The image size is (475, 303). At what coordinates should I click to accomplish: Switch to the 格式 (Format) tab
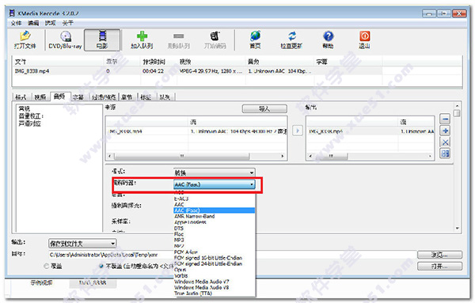click(21, 97)
